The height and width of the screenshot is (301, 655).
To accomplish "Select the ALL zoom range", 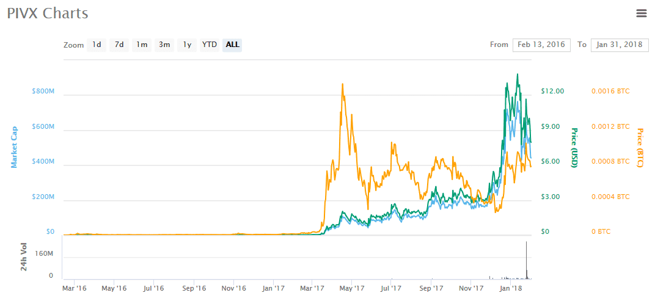I will 232,45.
